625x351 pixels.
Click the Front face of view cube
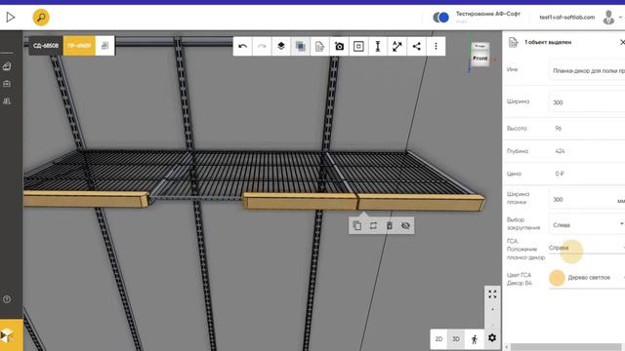pos(480,58)
